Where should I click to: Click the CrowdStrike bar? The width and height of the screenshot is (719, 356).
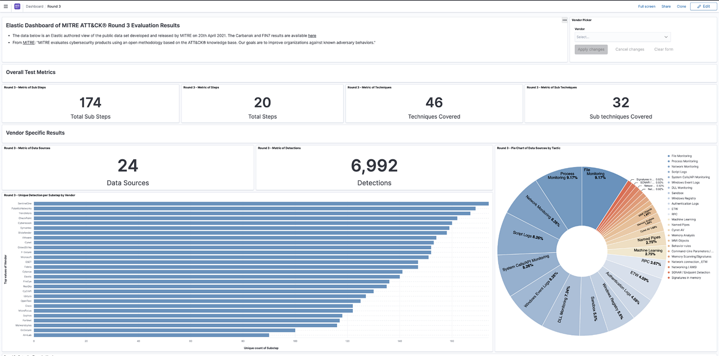pyautogui.click(x=232, y=247)
